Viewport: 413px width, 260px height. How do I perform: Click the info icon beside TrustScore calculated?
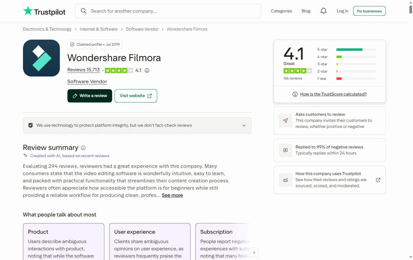pos(295,94)
